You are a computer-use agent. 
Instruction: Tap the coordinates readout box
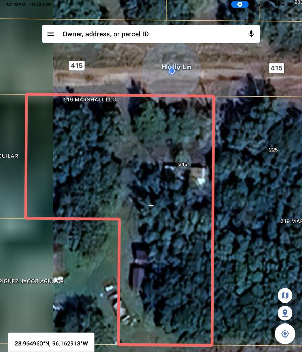point(51,343)
